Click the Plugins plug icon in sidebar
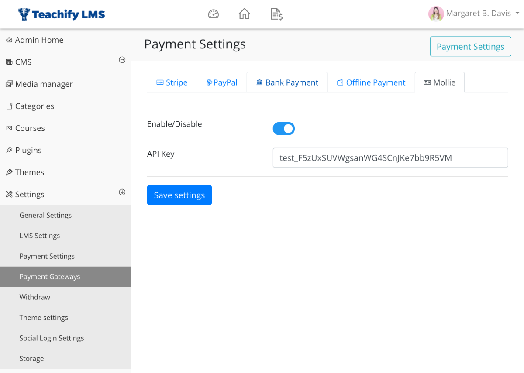The width and height of the screenshot is (524, 373). point(9,150)
